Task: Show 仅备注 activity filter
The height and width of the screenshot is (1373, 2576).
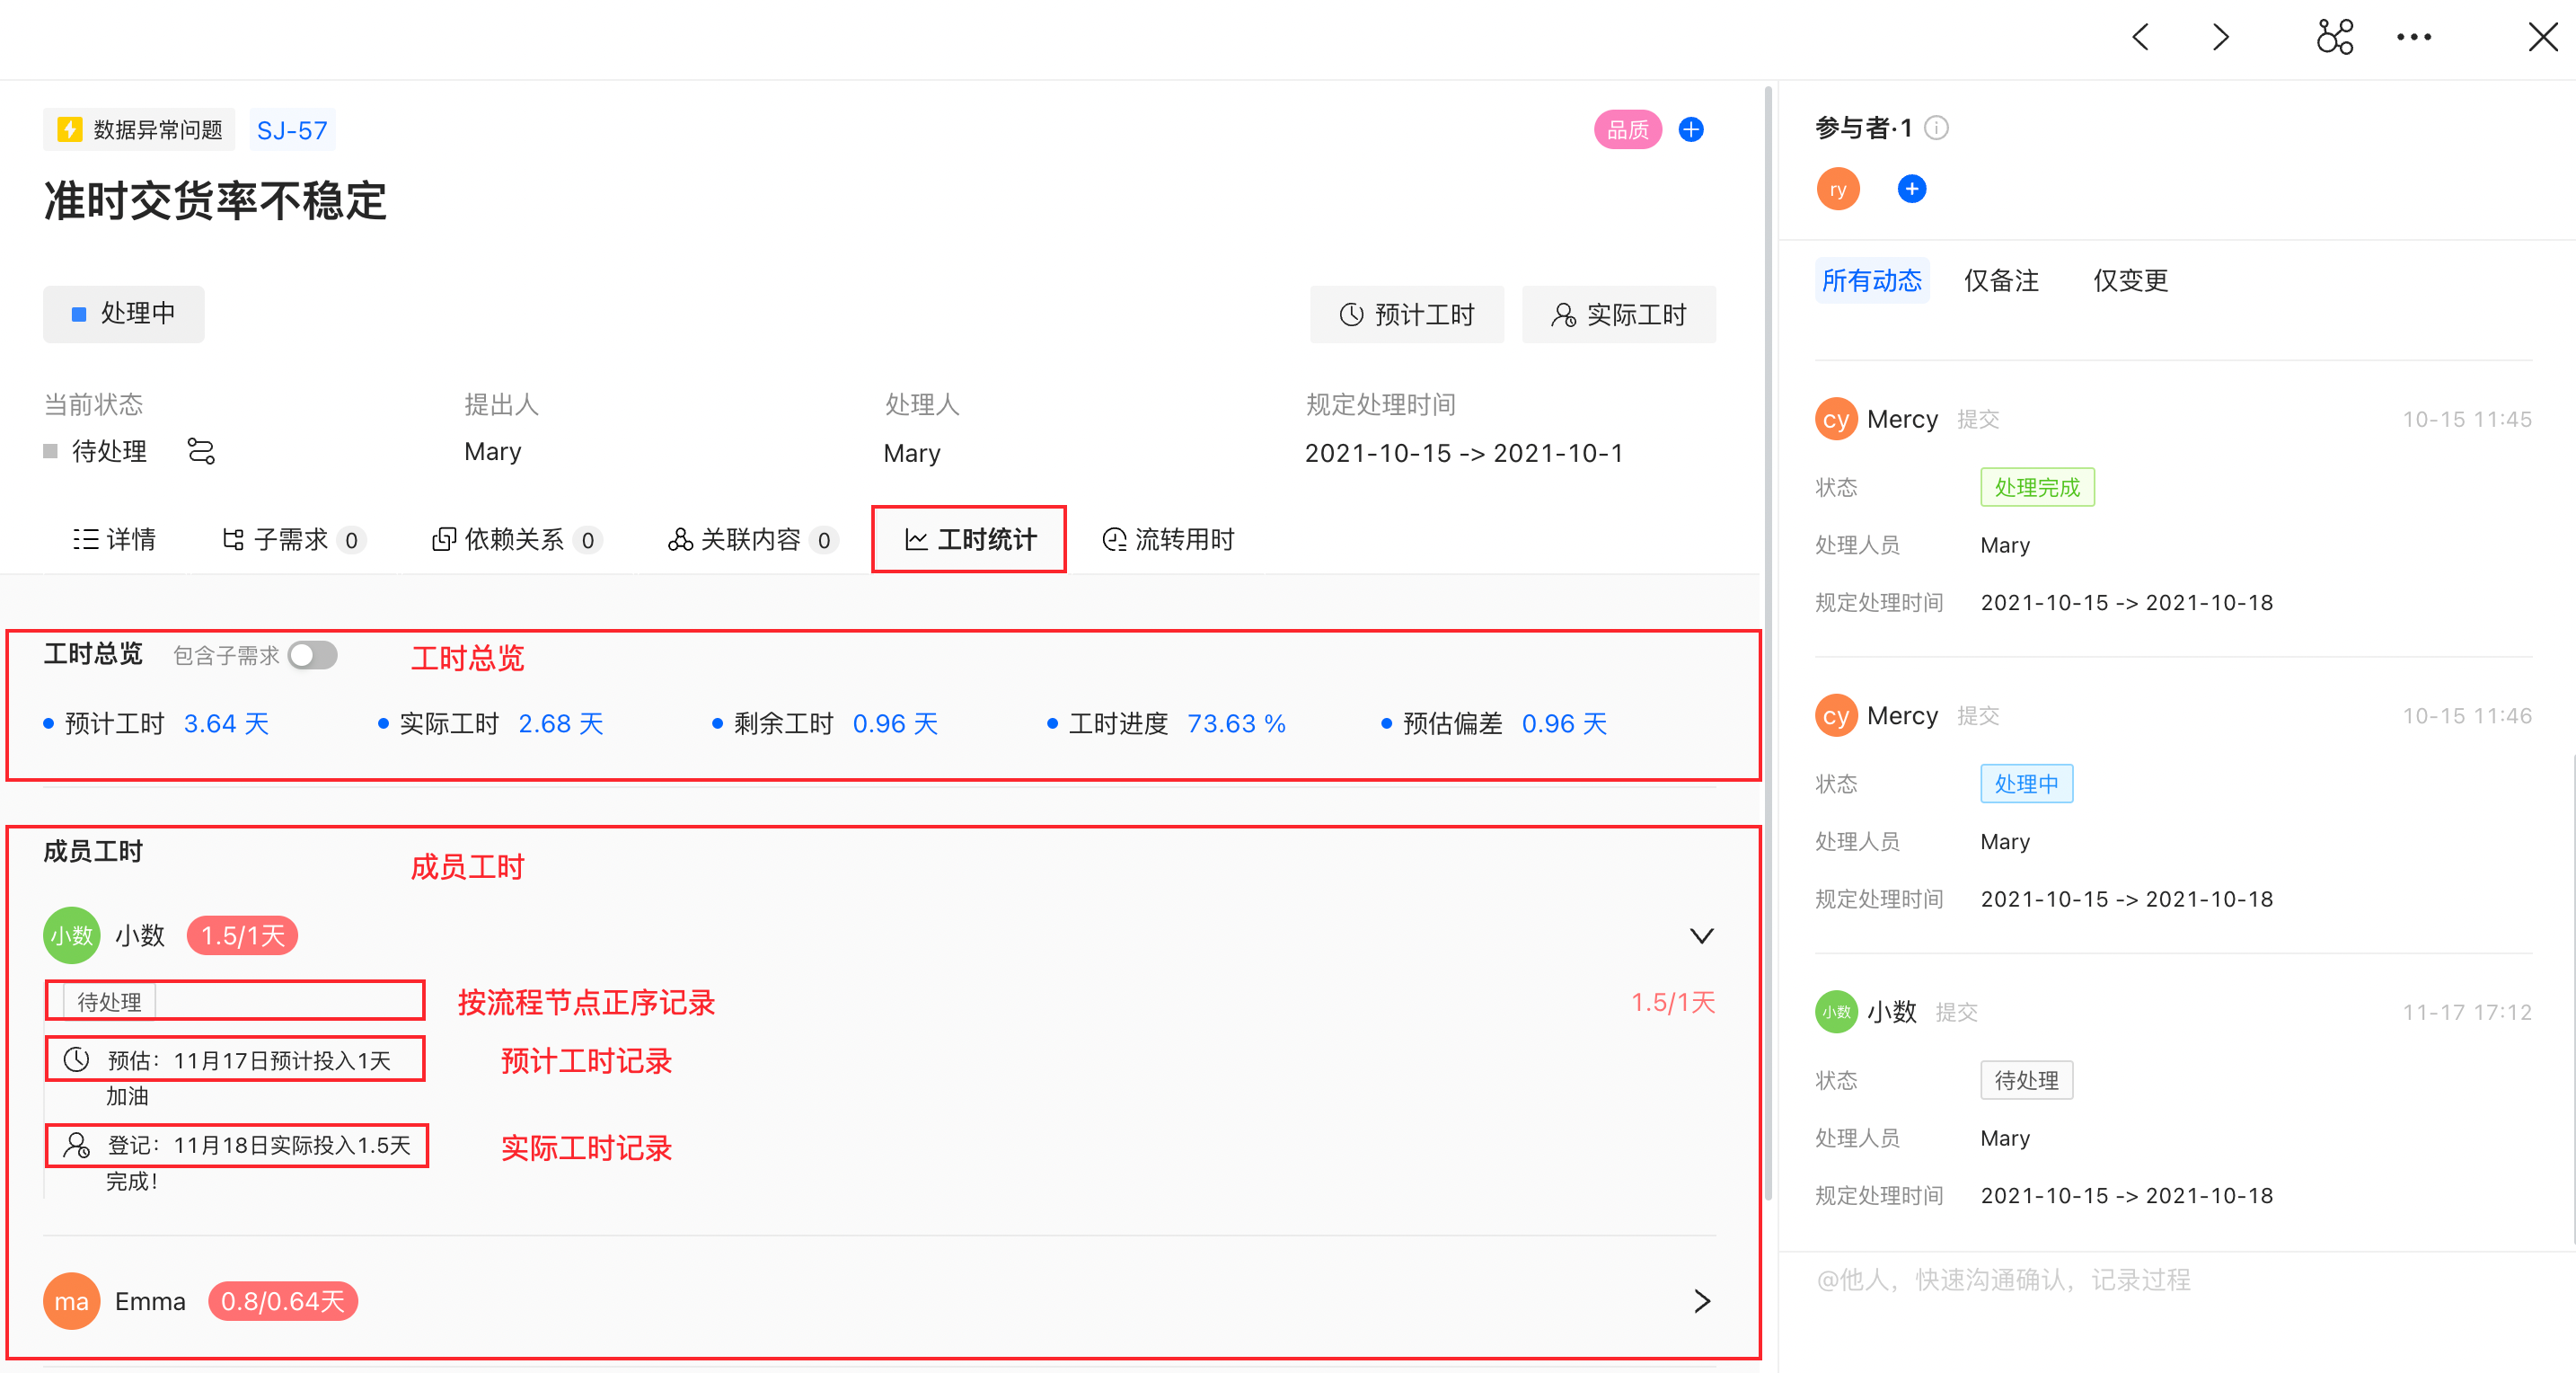Action: pyautogui.click(x=2001, y=280)
